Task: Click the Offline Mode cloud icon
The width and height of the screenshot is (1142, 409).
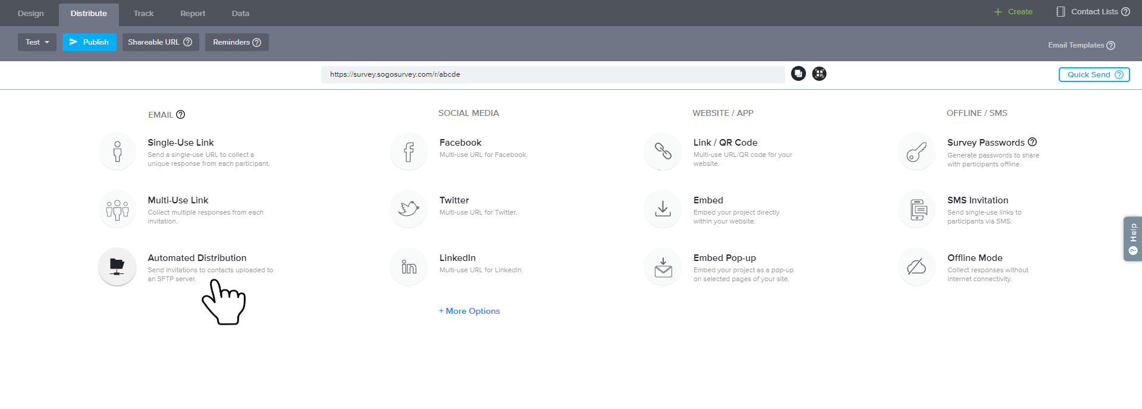Action: pos(917,267)
